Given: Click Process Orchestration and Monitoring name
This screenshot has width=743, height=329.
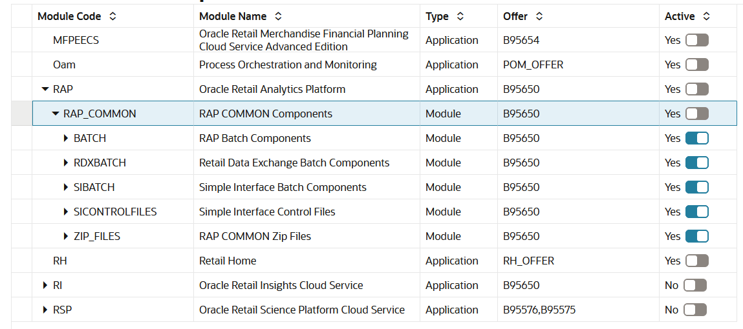Looking at the screenshot, I should pos(288,65).
